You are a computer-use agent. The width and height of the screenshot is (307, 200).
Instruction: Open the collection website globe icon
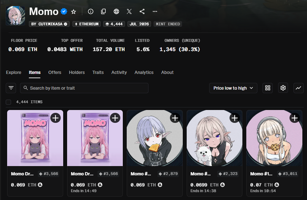pyautogui.click(x=116, y=12)
